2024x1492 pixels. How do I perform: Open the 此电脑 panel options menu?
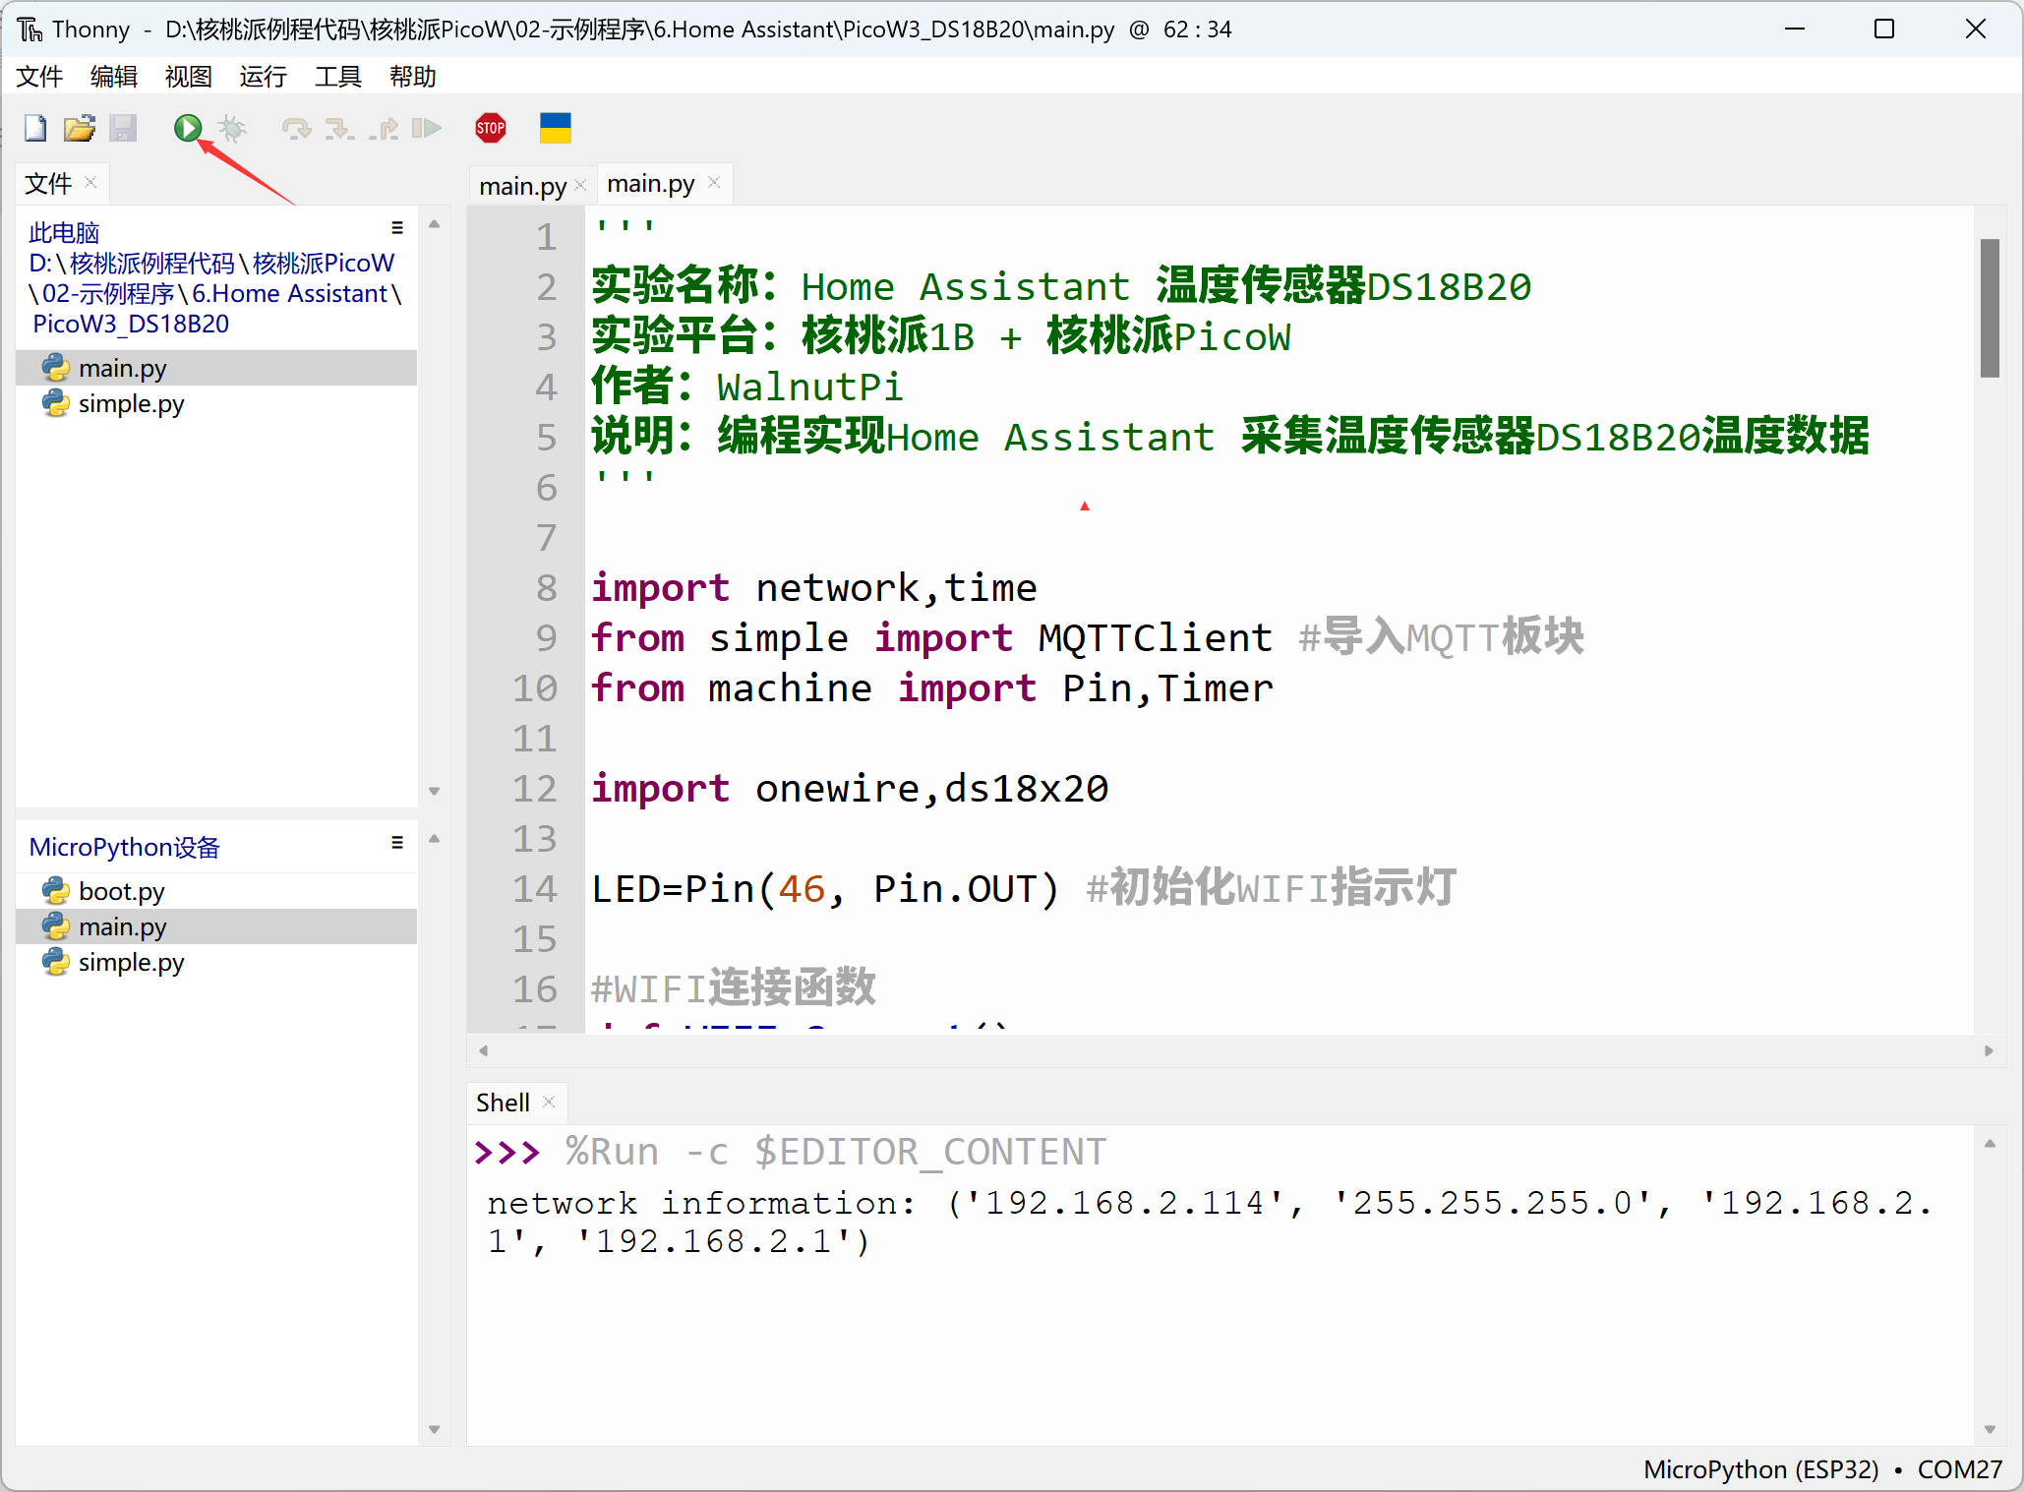click(397, 228)
